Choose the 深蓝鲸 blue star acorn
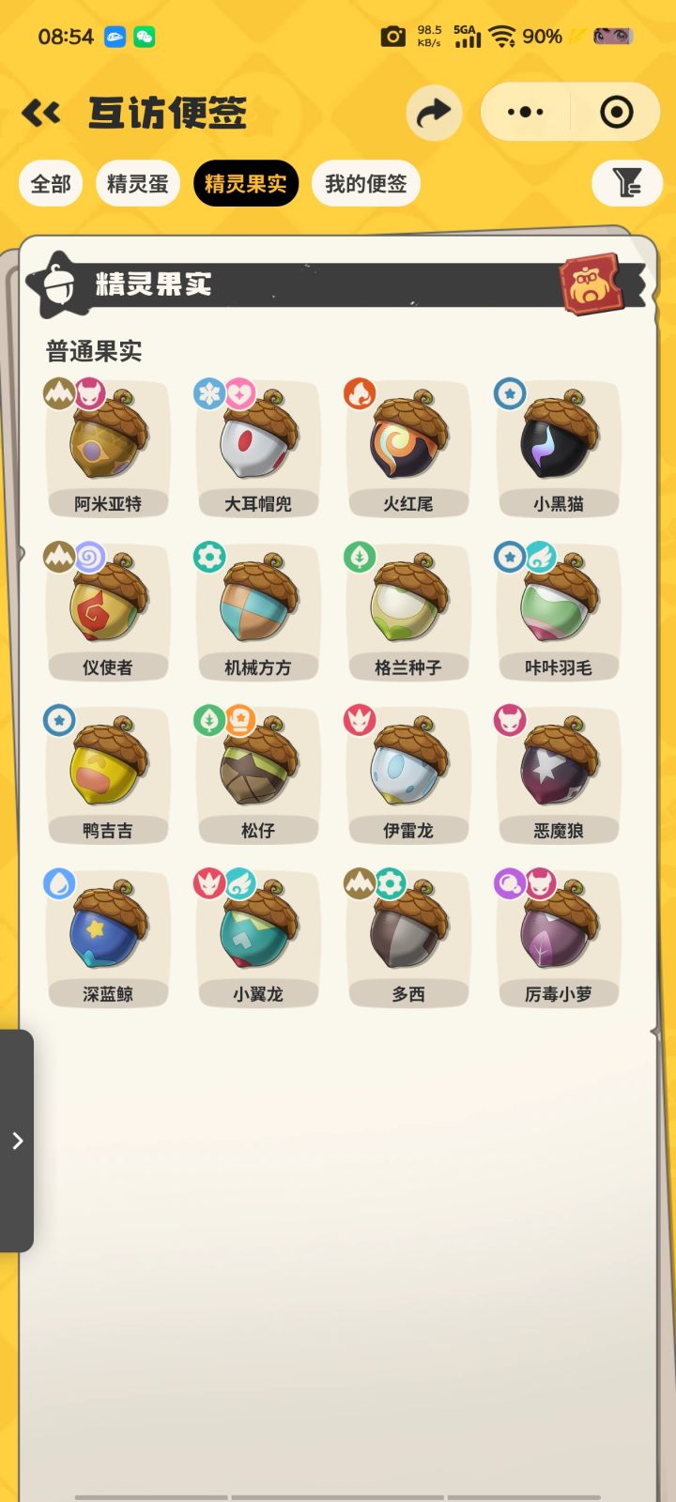Image resolution: width=676 pixels, height=1502 pixels. click(108, 939)
